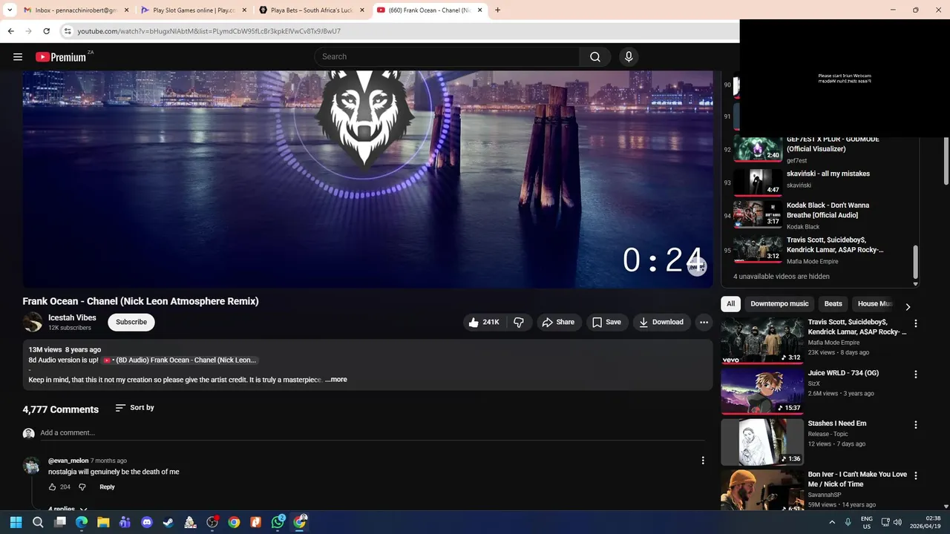The width and height of the screenshot is (950, 534).
Task: Open a new browser tab
Action: tap(497, 10)
